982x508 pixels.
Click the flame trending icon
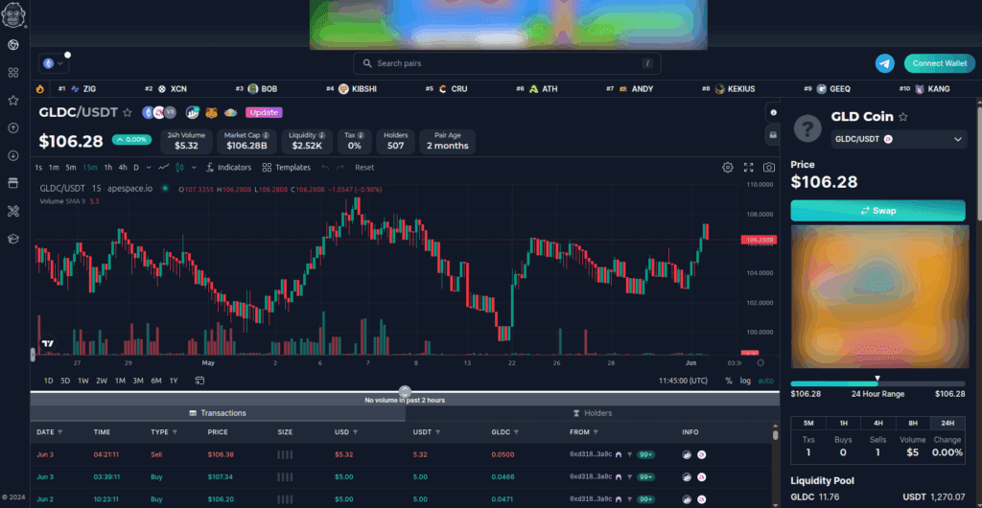tap(40, 89)
